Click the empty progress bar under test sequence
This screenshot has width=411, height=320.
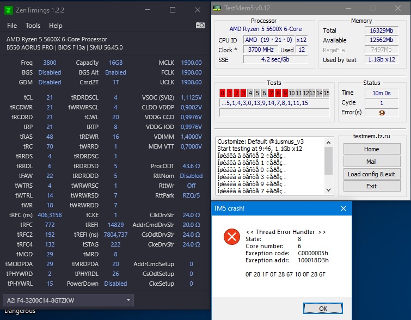point(274,113)
